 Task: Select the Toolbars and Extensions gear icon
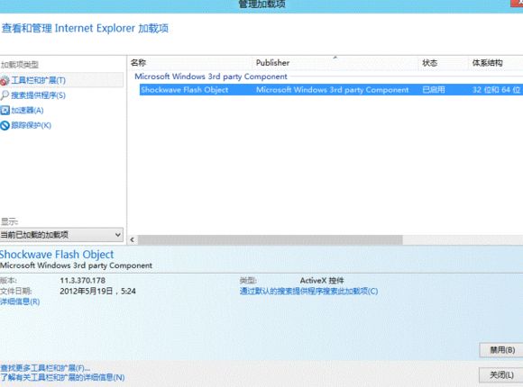point(5,80)
